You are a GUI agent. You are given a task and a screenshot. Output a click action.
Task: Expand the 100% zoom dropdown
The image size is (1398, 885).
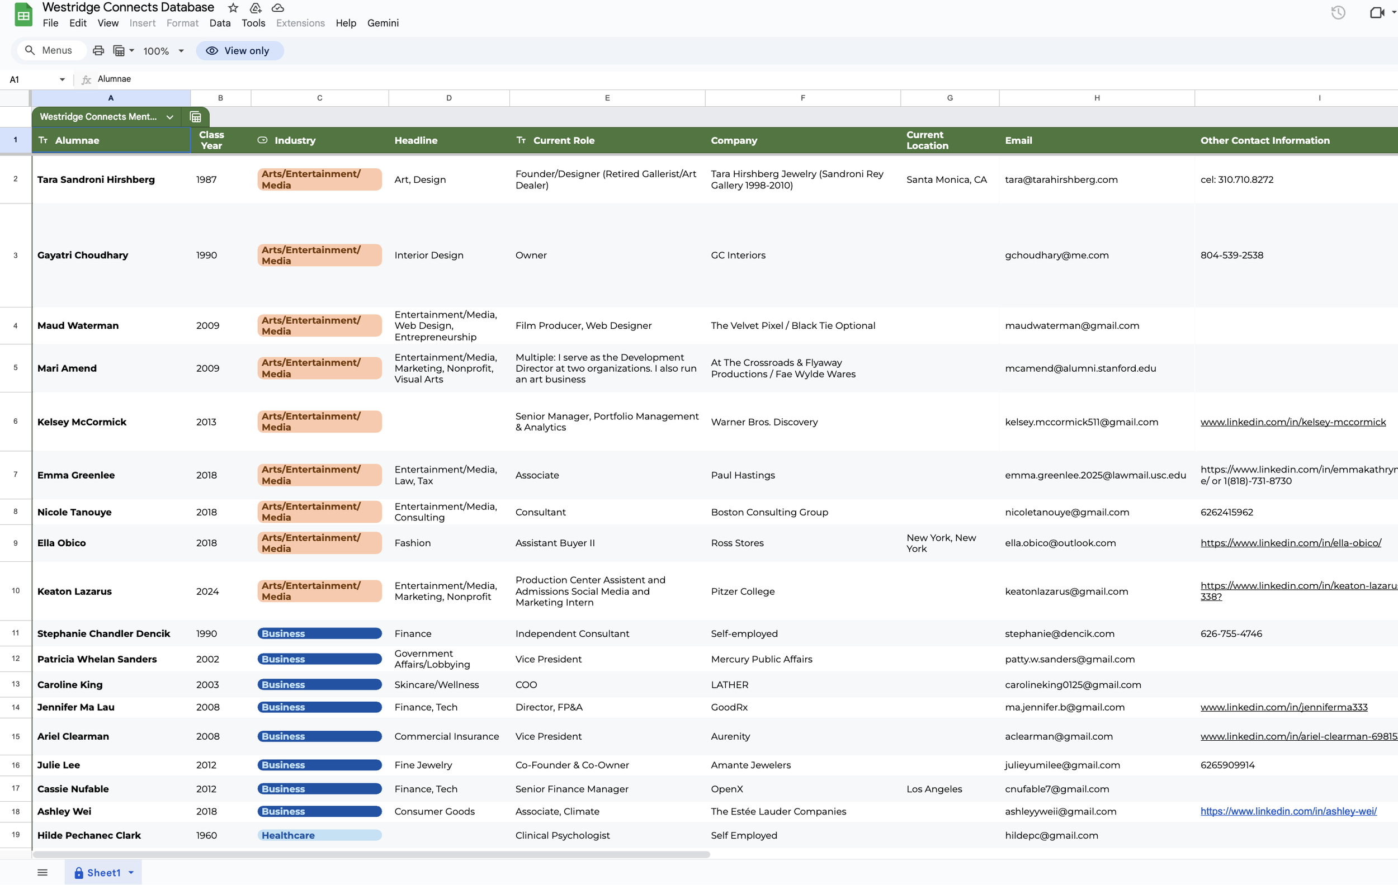(181, 50)
